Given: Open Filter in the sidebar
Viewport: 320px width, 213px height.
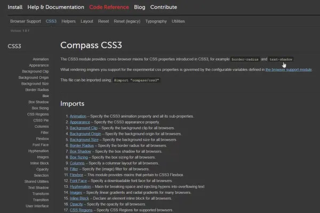Looking at the screenshot, I should [45, 133].
